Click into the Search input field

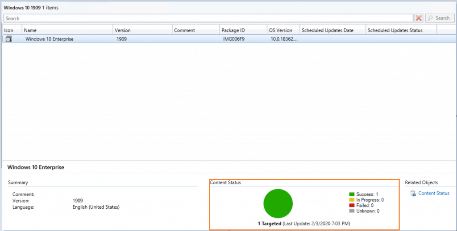[208, 18]
